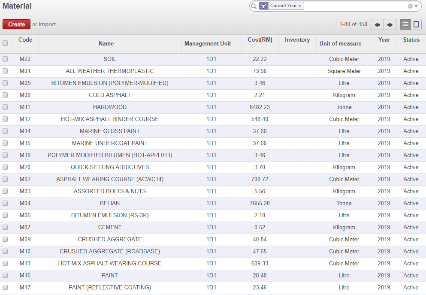Click the Import link
Image resolution: width=426 pixels, height=295 pixels.
[47, 24]
